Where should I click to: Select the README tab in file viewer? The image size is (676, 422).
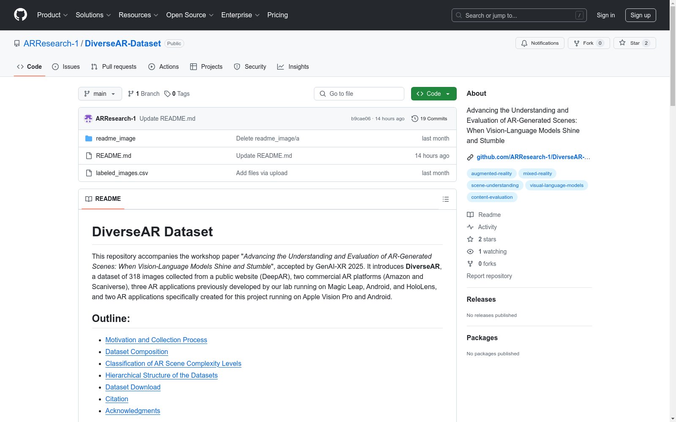coord(103,199)
